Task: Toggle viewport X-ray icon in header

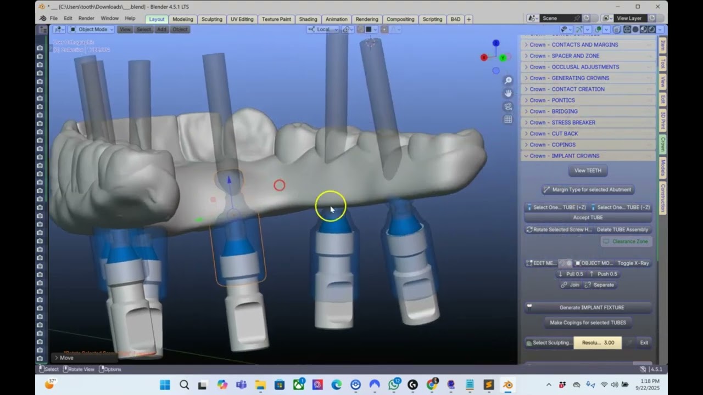Action: click(x=617, y=30)
